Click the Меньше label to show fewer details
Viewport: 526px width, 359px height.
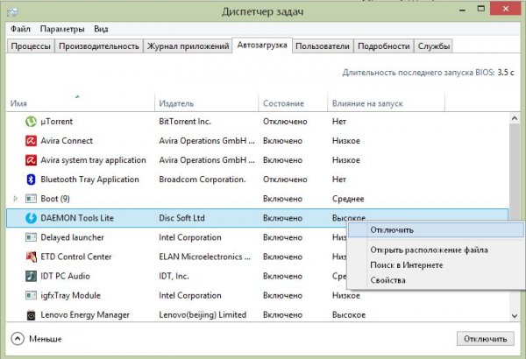pos(46,339)
